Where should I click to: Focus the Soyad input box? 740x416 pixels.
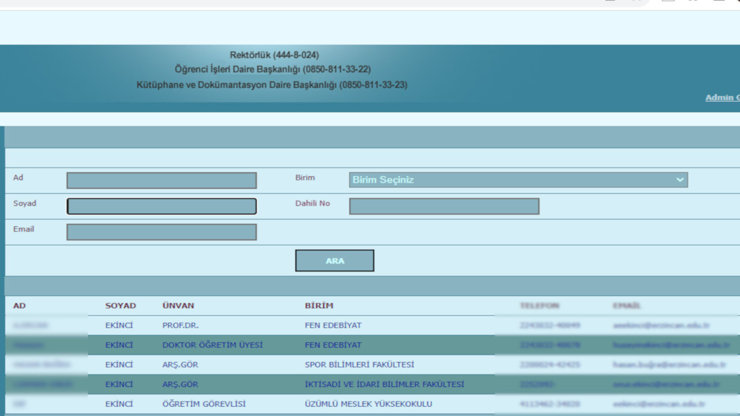pyautogui.click(x=161, y=206)
